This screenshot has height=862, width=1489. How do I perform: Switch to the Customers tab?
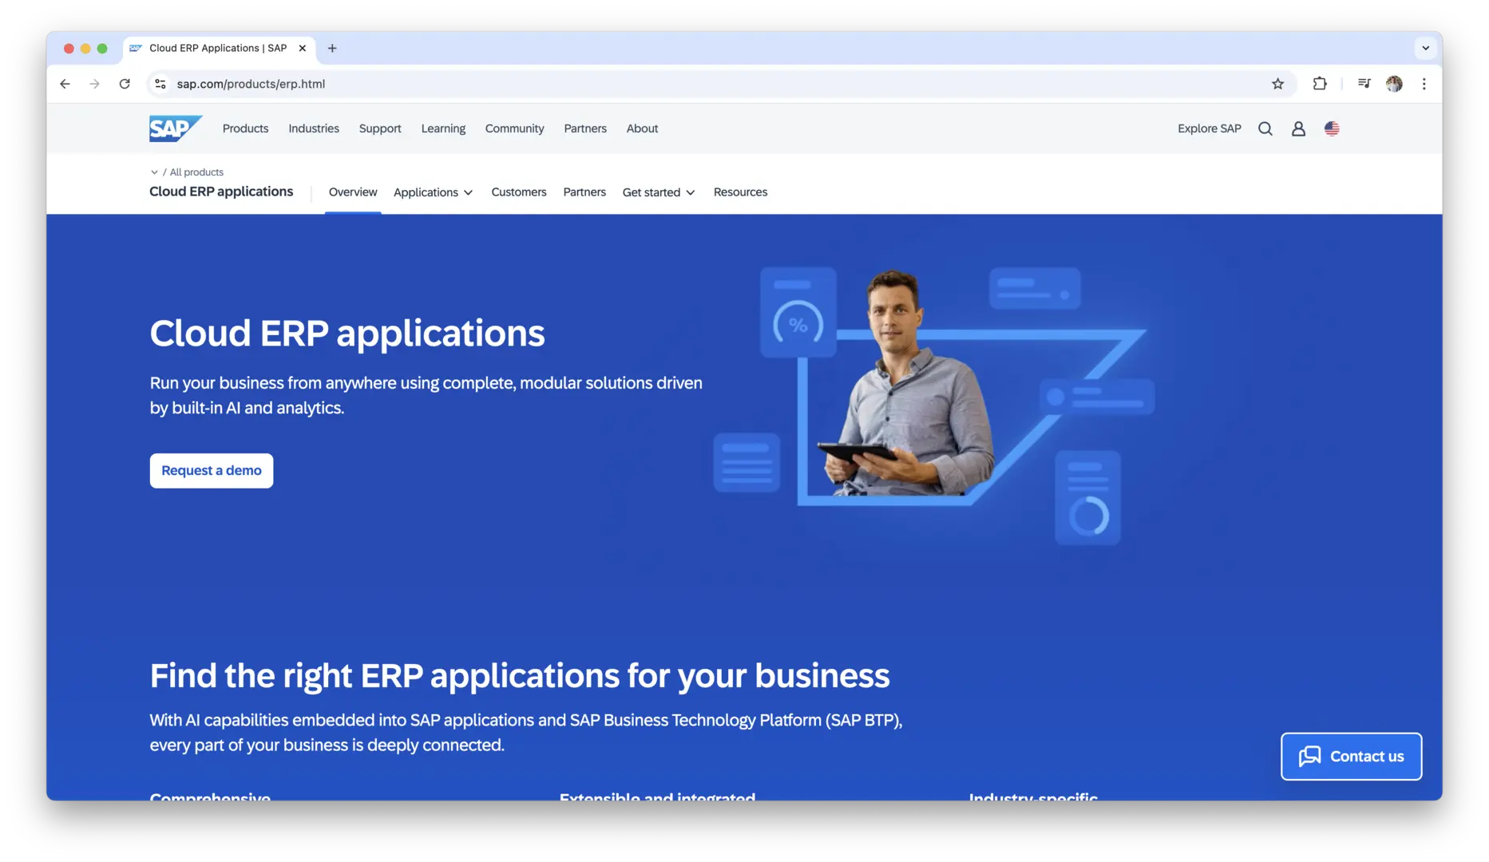click(518, 192)
